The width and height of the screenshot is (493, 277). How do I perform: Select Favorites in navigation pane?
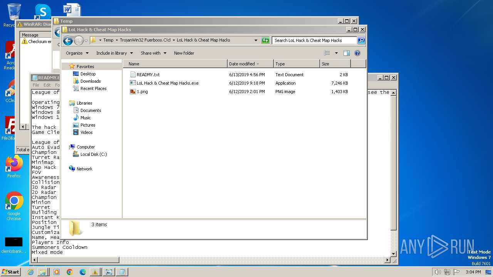click(85, 67)
